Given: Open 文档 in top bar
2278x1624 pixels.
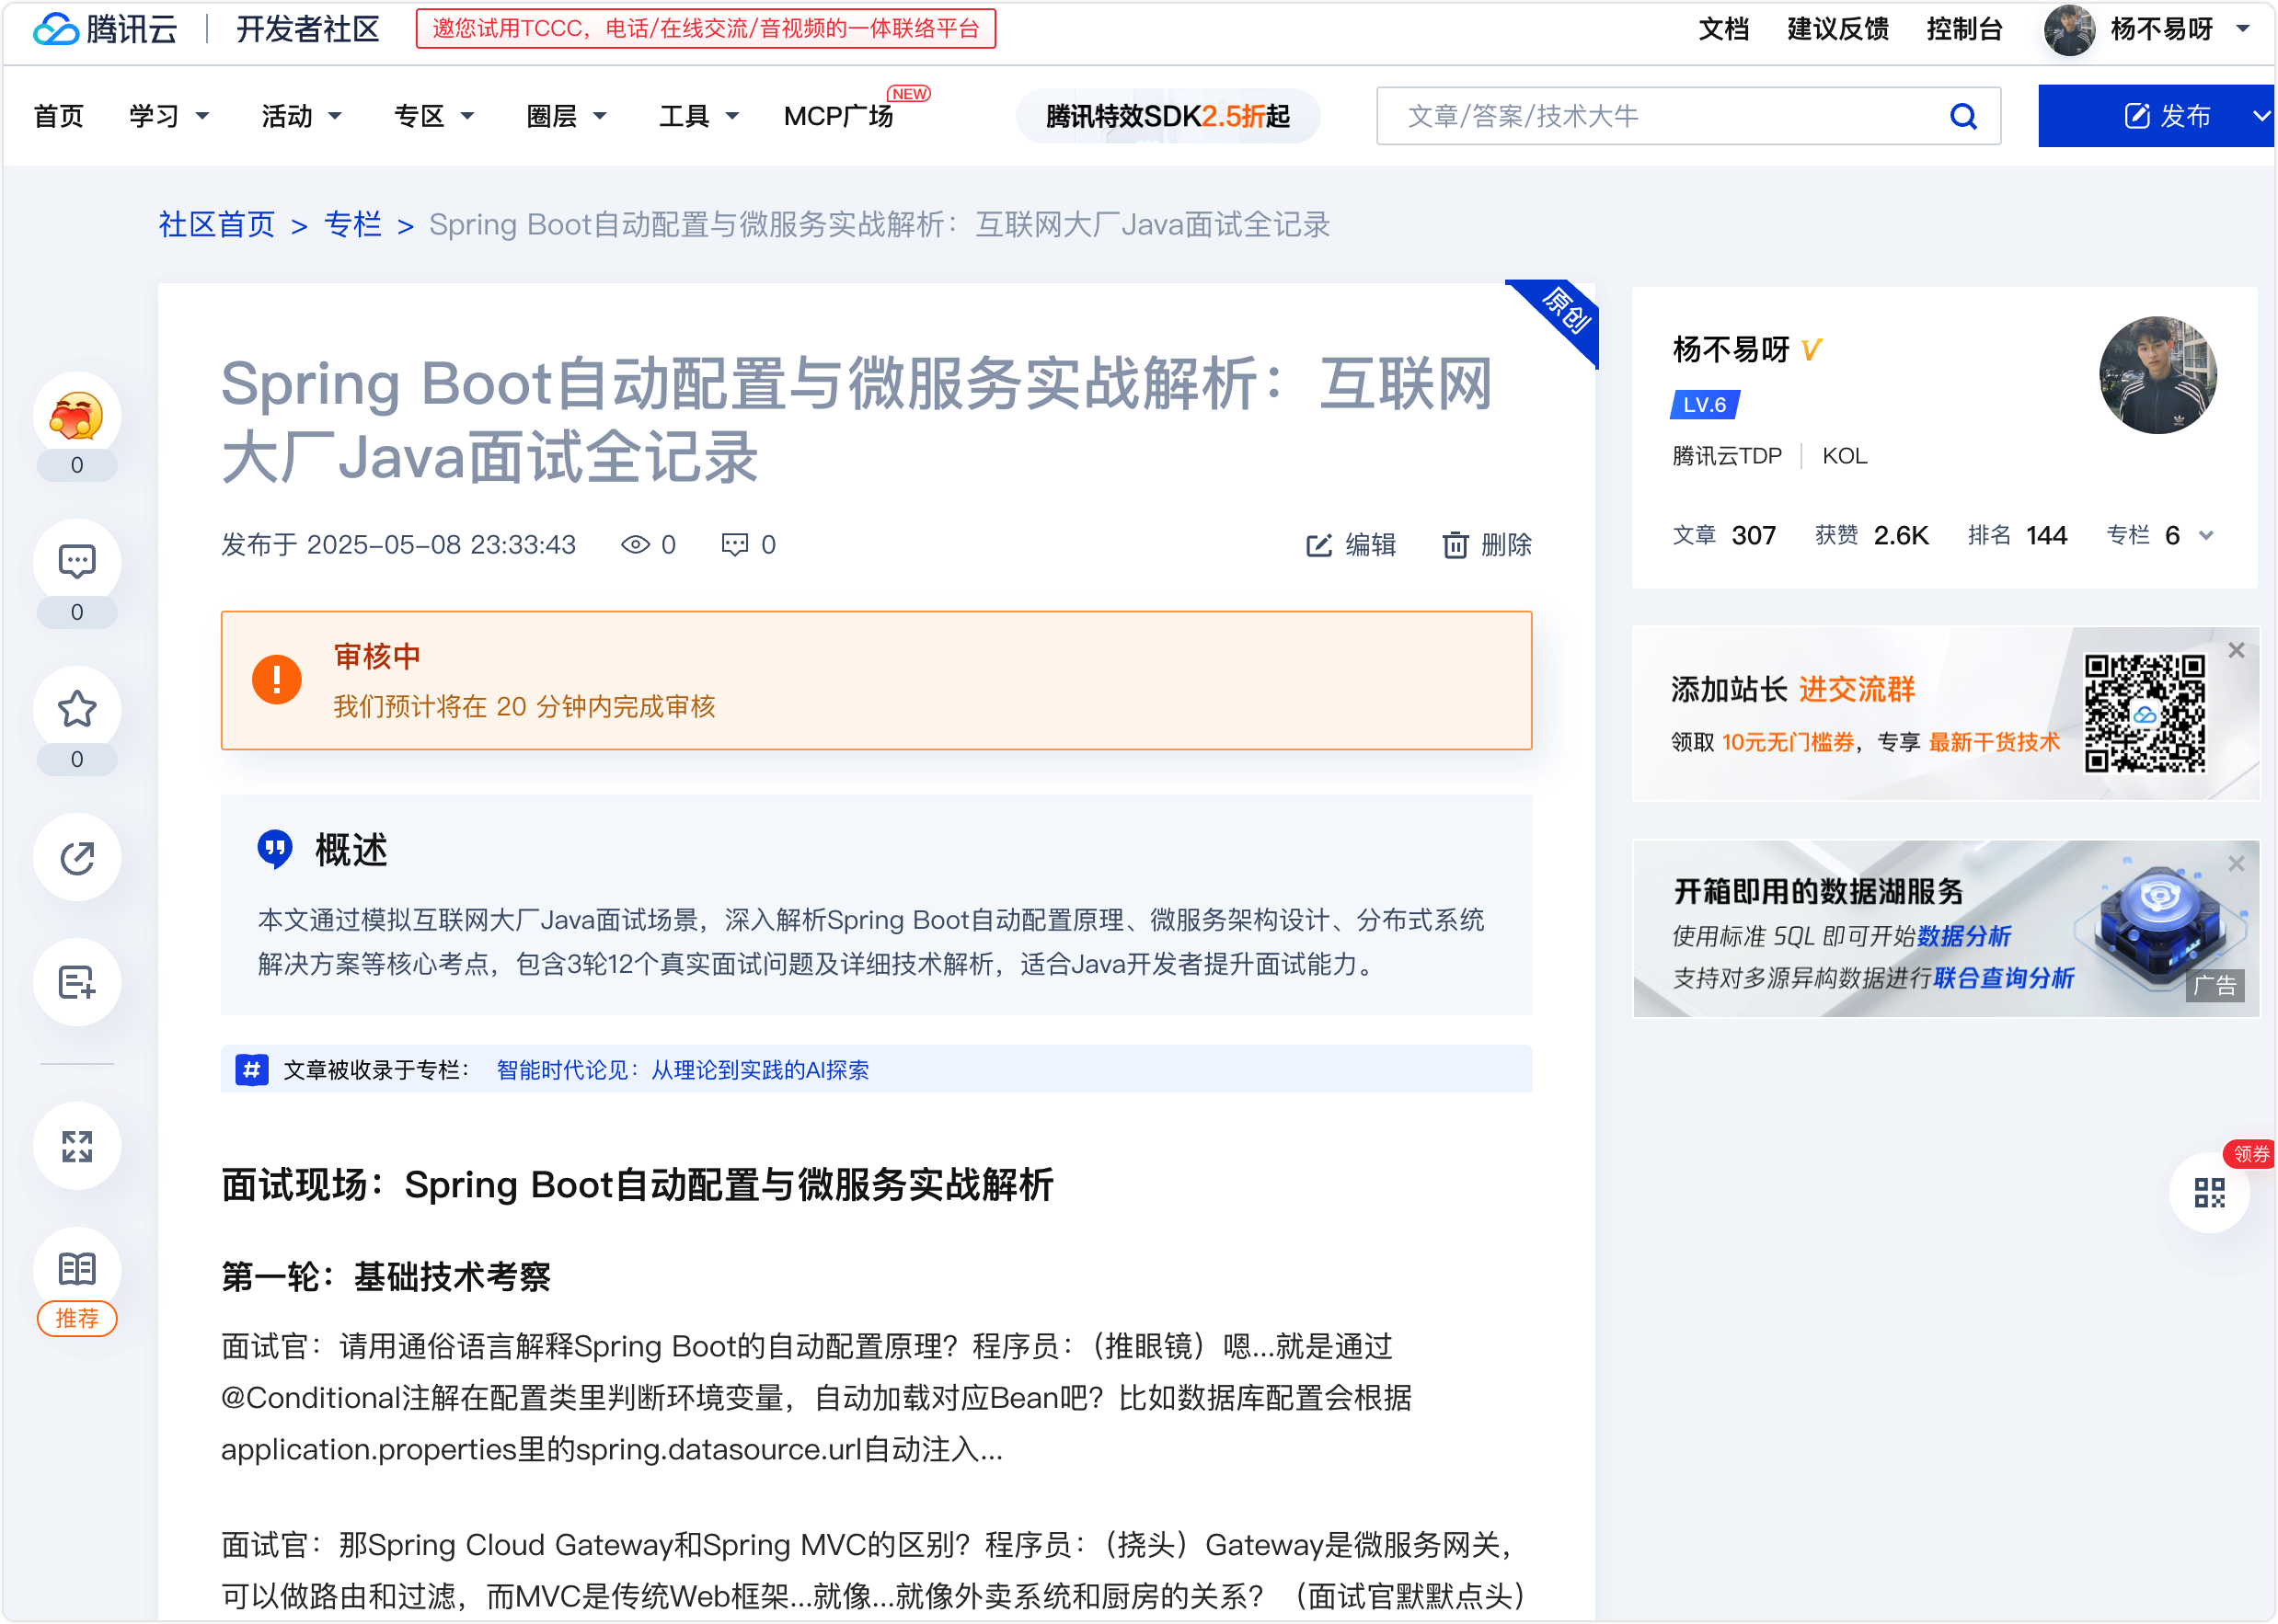Looking at the screenshot, I should (1724, 29).
